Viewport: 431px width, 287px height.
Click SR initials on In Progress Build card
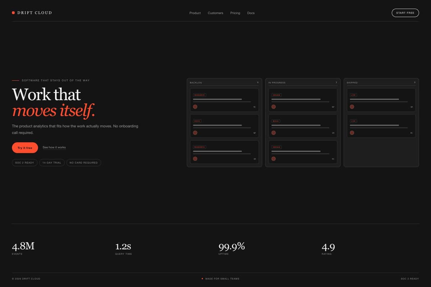pyautogui.click(x=333, y=133)
